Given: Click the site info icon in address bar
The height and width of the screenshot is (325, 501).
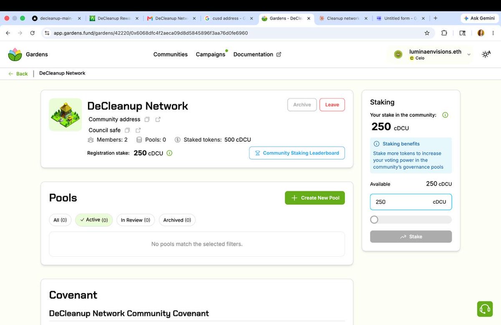Looking at the screenshot, I should coord(47,33).
